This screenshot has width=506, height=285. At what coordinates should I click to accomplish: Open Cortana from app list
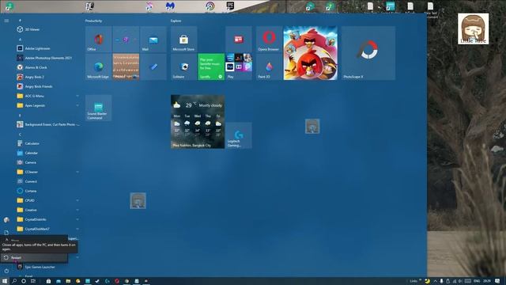(47, 191)
